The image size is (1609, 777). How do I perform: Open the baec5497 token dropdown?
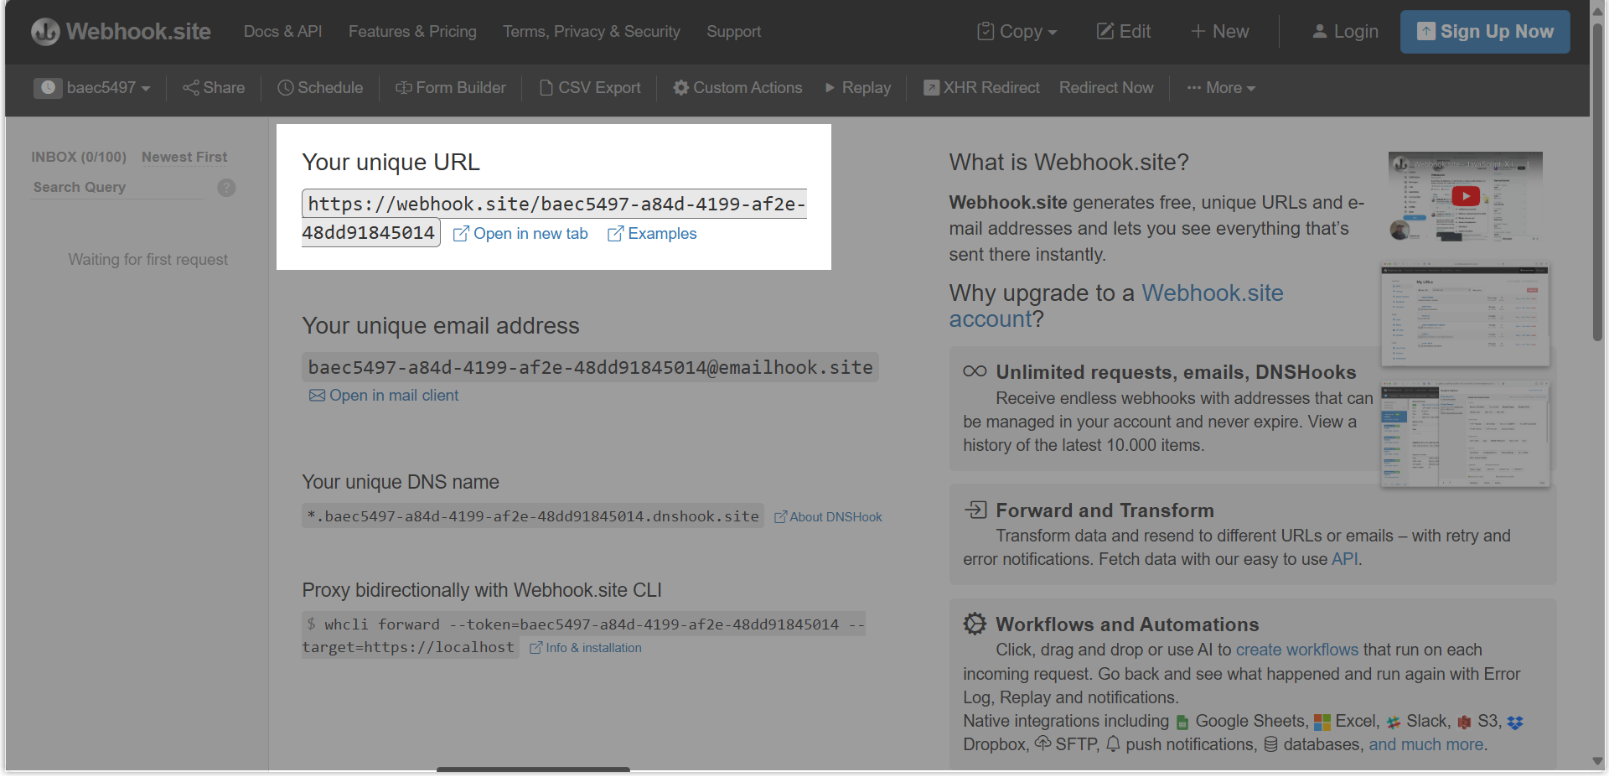coord(93,87)
